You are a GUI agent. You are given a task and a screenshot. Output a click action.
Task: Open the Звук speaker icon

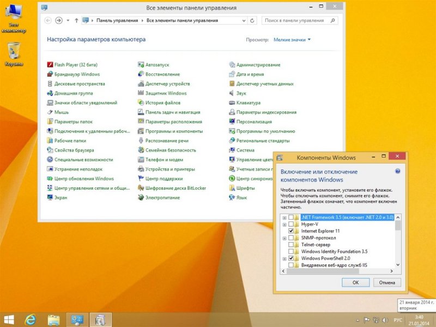tap(232, 93)
